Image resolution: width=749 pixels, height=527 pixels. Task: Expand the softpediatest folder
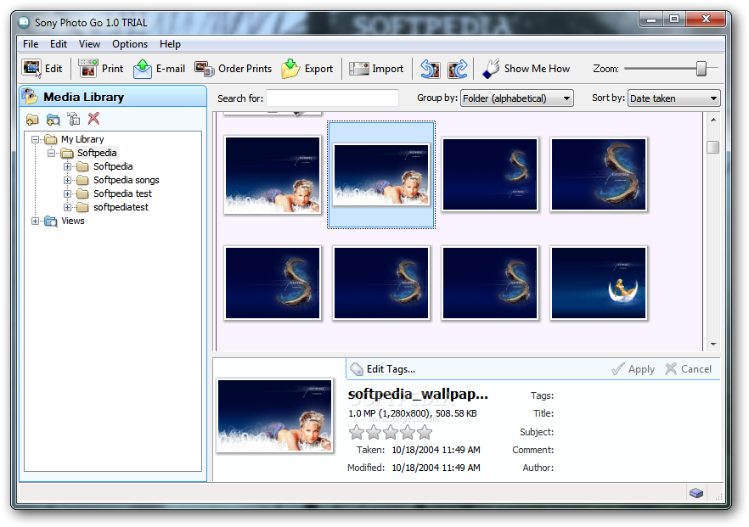(x=67, y=208)
